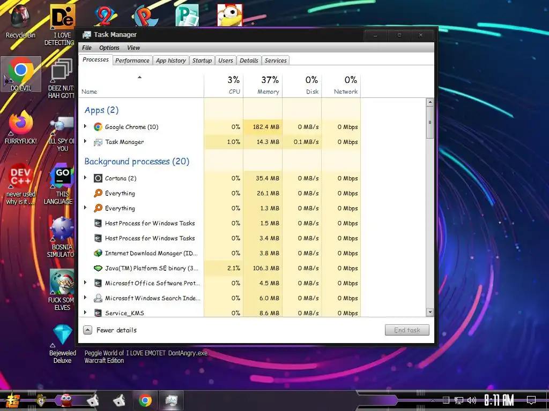549x411 pixels.
Task: Open the Start button on taskbar
Action: click(x=13, y=401)
